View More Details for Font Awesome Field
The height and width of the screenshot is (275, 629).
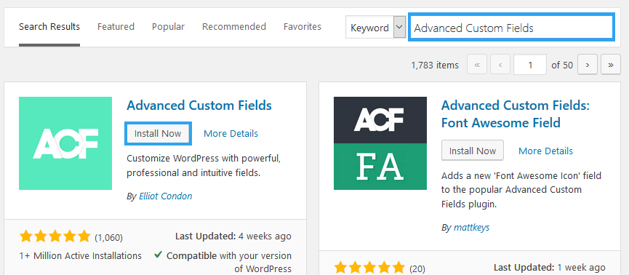545,151
